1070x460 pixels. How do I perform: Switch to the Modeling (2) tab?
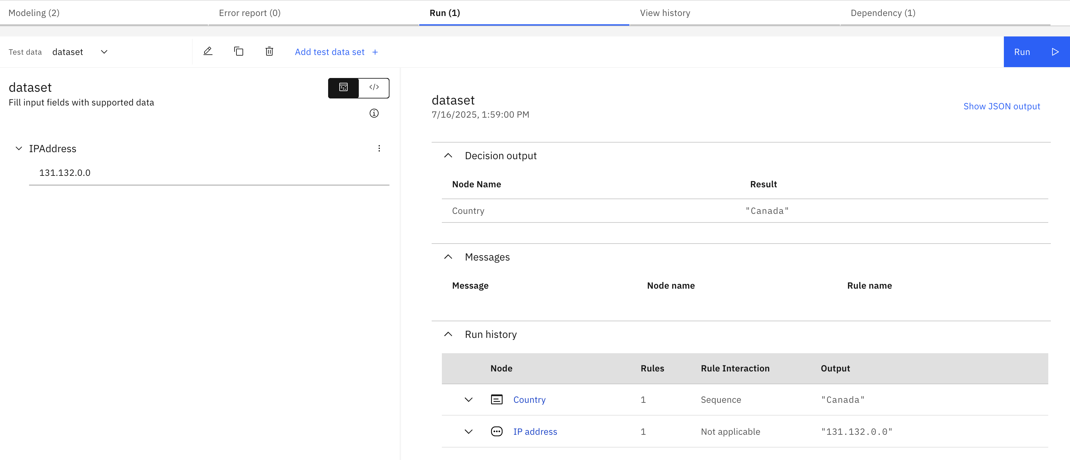pos(104,13)
